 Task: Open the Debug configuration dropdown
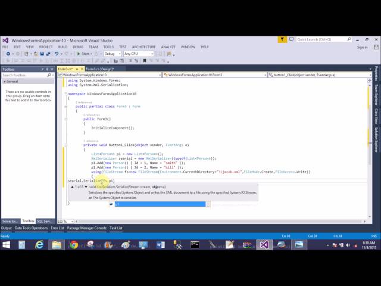pos(113,54)
